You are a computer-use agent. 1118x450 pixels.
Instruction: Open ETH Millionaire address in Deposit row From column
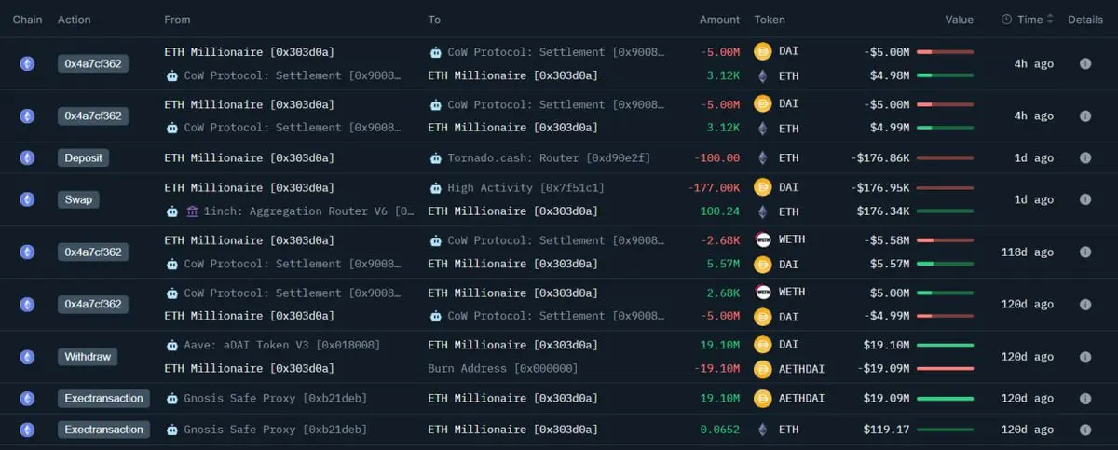250,158
